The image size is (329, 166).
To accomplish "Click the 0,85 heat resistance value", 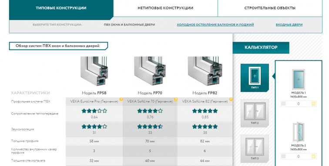I will pyautogui.click(x=205, y=117).
